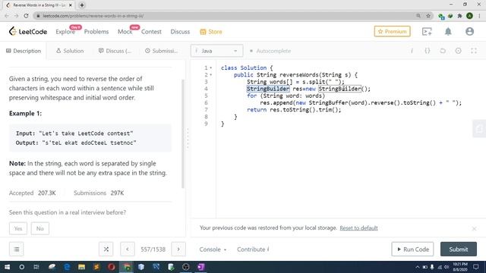Click the LeetCode logo
Image resolution: width=486 pixels, height=273 pixels.
28,32
